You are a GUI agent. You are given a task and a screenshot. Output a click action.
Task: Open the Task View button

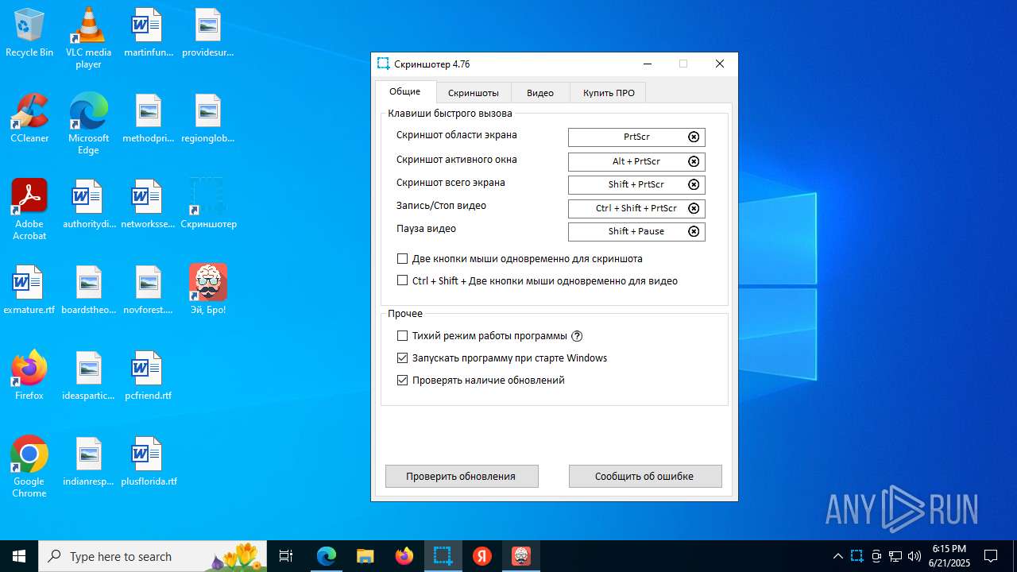[286, 556]
